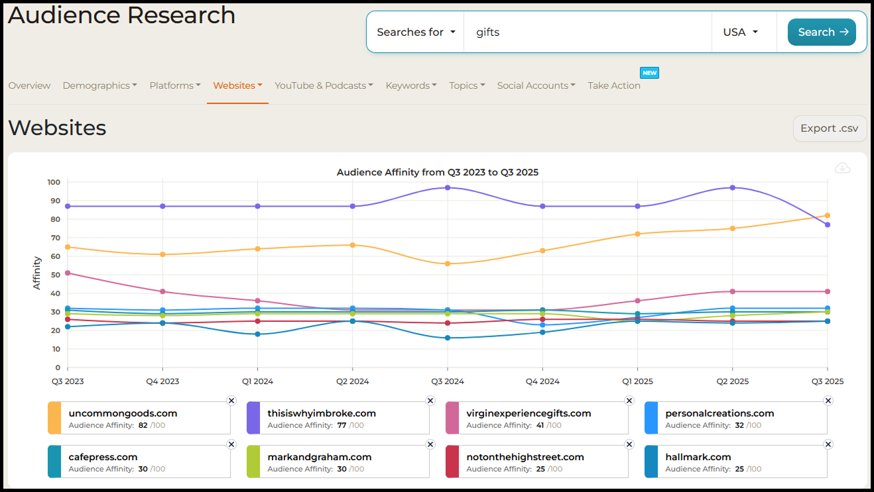Remove notonthehighstreet.com via X icon
Screen dimensions: 874x492
coord(629,444)
